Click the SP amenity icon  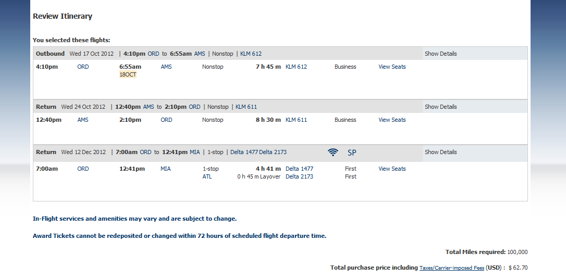pyautogui.click(x=352, y=153)
